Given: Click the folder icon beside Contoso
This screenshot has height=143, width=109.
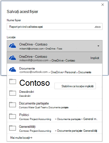Looking at the screenshot, I should [12, 81].
